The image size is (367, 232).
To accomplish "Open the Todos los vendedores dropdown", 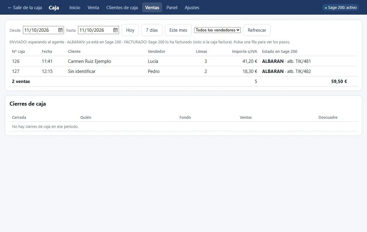I will tap(217, 30).
